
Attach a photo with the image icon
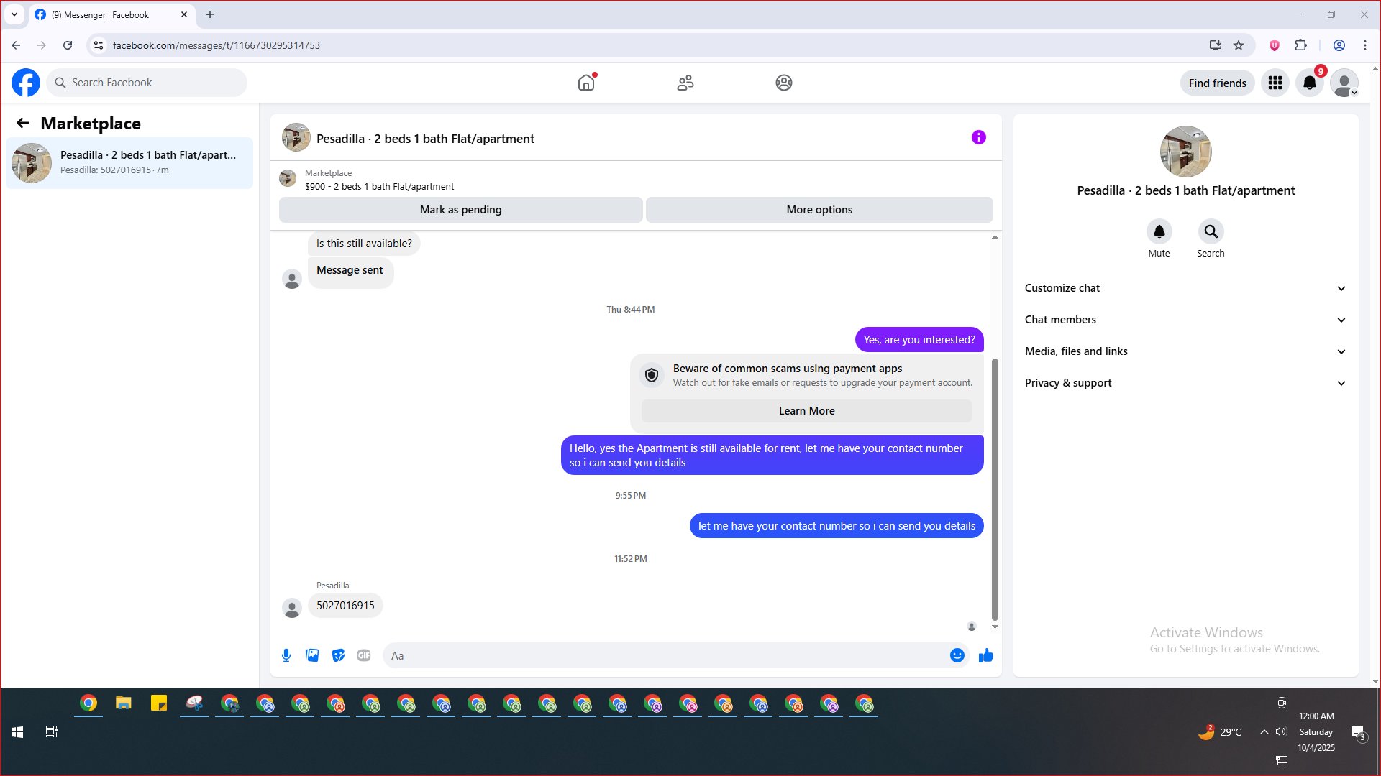click(312, 655)
